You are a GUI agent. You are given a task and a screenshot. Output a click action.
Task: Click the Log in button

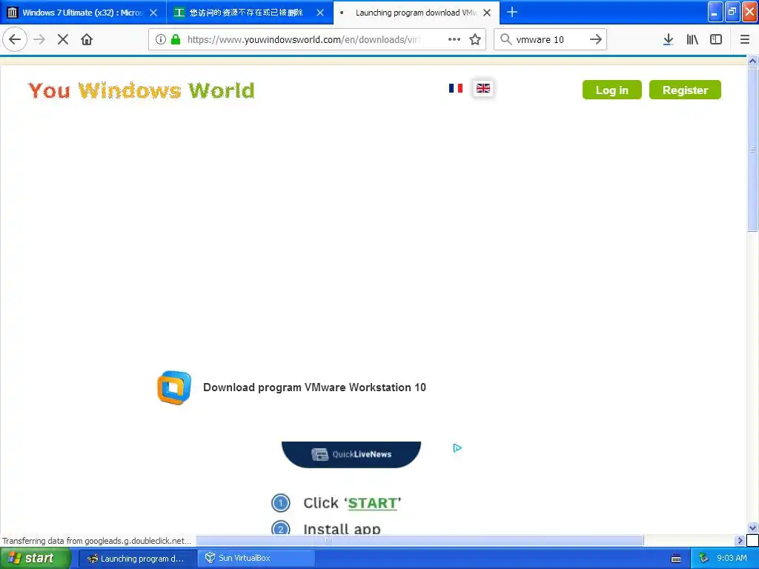[611, 90]
